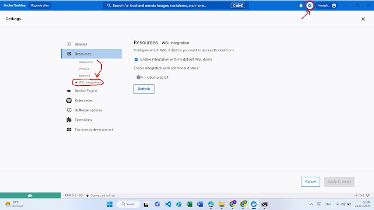Click the volume icon in system tray

(x=343, y=204)
